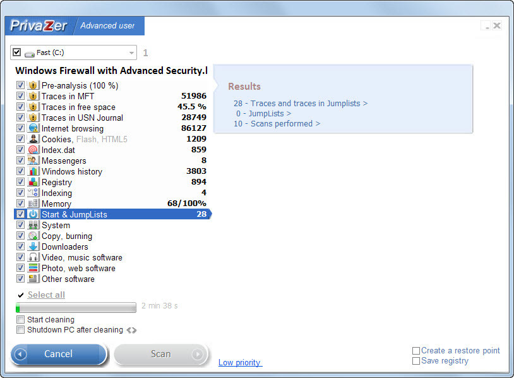
Task: Click the Photo, web software icon
Action: 33,268
